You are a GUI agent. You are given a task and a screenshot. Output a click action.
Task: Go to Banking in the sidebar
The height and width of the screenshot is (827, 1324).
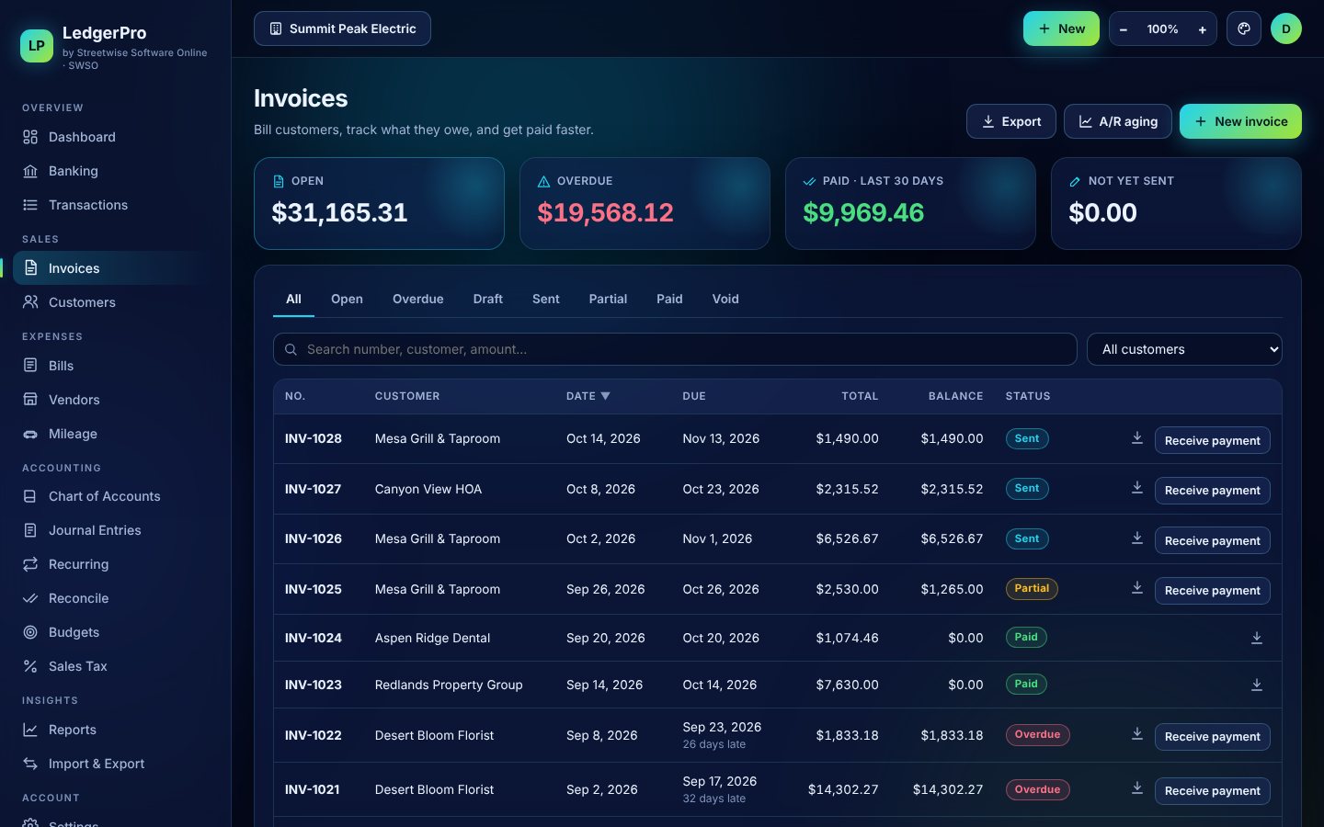[x=115, y=171]
